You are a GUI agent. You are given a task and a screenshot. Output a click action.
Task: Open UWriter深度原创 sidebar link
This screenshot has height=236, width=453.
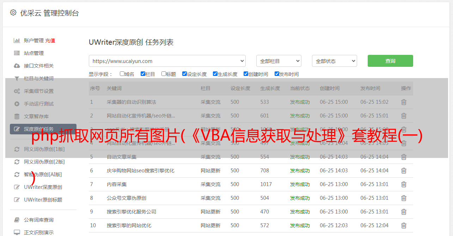(43, 187)
